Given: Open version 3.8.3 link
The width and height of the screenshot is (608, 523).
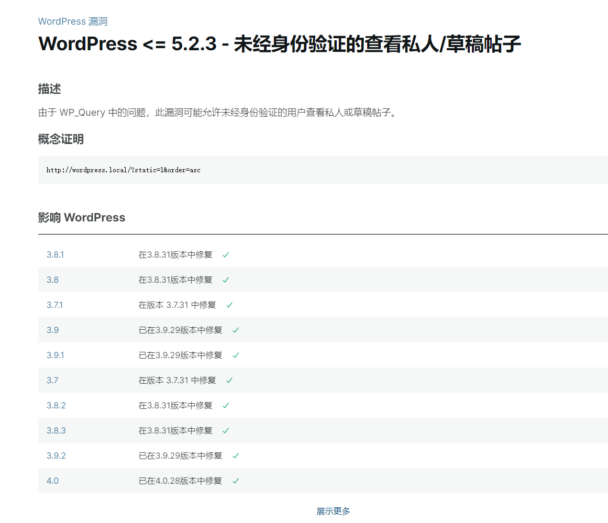Looking at the screenshot, I should tap(56, 431).
